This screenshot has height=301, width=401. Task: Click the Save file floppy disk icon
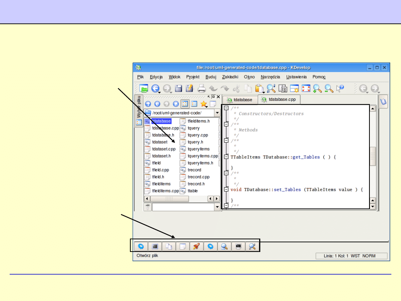pyautogui.click(x=179, y=88)
